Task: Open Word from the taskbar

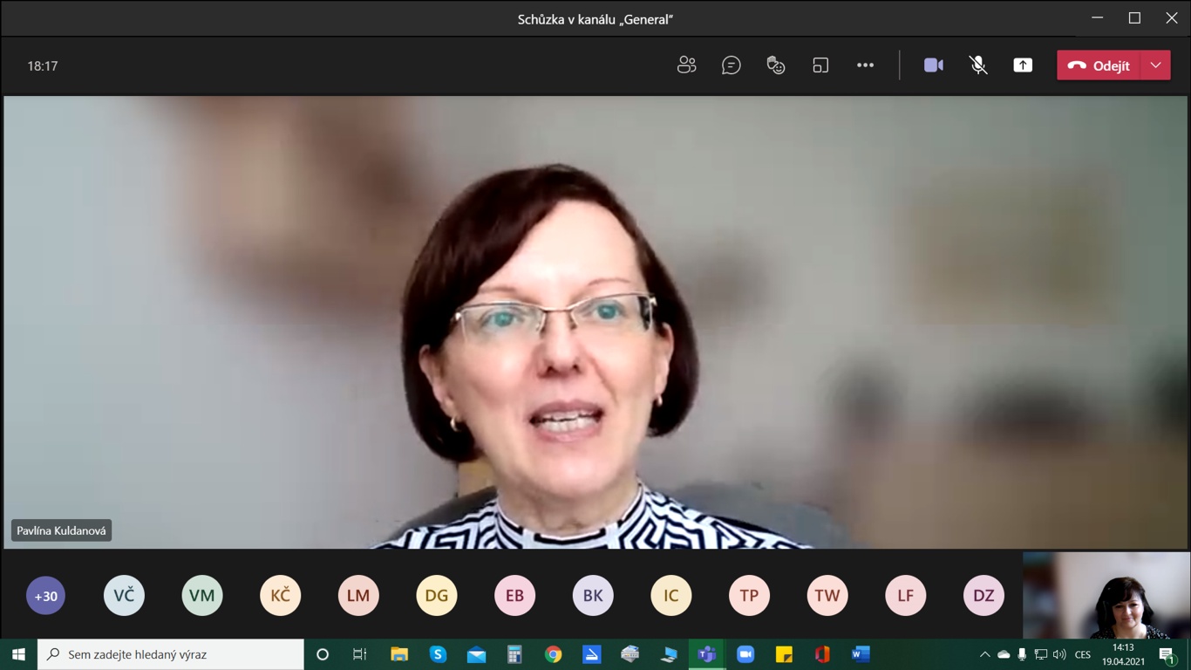Action: pos(861,654)
